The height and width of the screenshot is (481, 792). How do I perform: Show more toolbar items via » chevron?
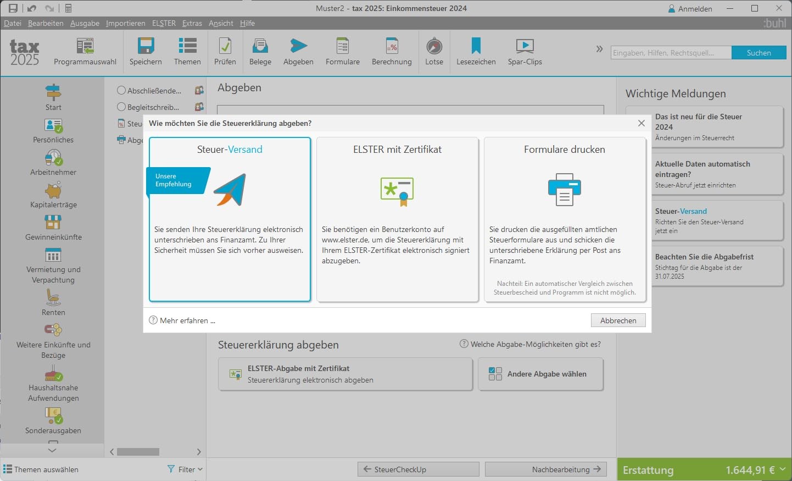tap(599, 49)
